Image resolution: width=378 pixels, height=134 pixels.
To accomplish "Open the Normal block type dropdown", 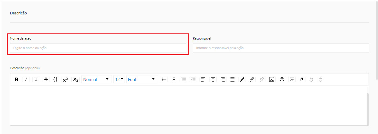I will [96, 79].
